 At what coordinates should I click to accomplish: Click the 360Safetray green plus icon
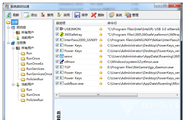[61, 34]
